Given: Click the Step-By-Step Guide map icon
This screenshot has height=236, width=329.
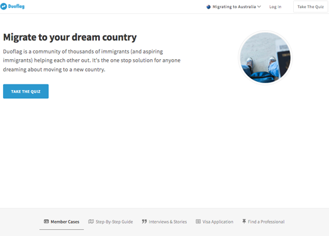Looking at the screenshot, I should [91, 222].
